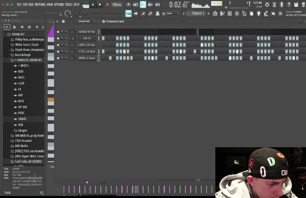
Task: Mute the BROTH..E Snare channel
Action: tap(58, 58)
